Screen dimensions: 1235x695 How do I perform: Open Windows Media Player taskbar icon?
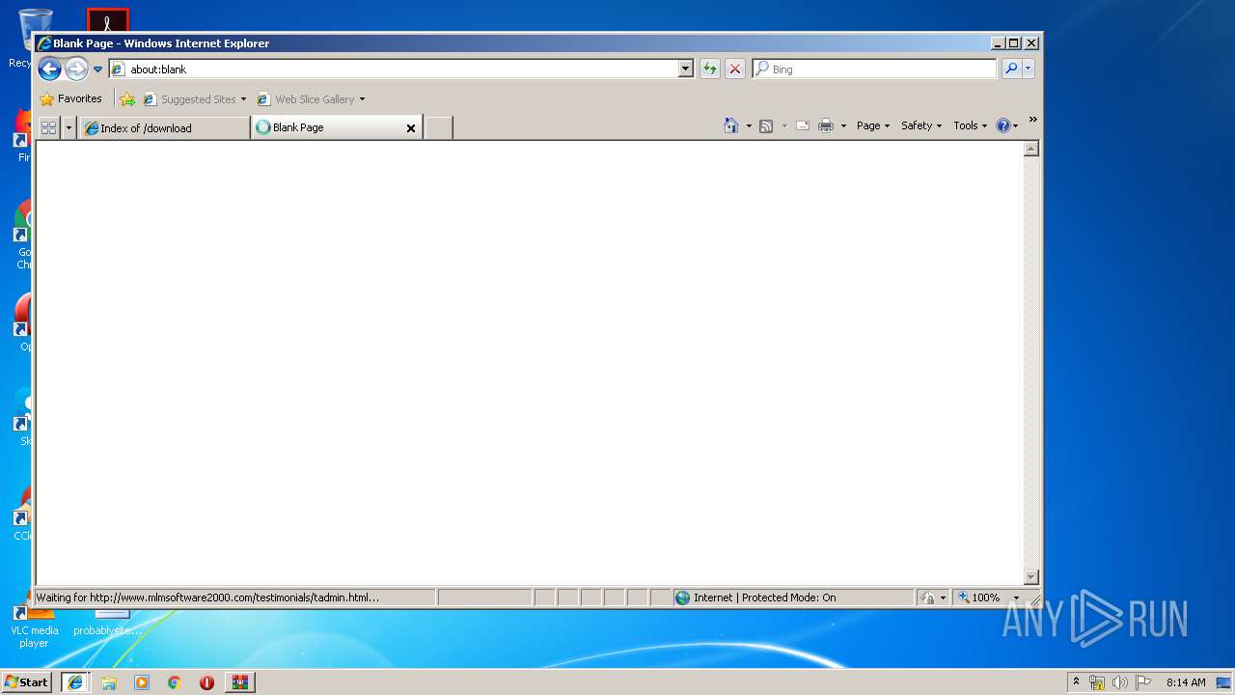click(142, 682)
